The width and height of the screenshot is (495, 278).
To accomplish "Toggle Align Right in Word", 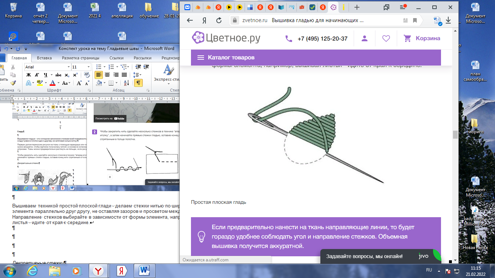I will click(116, 75).
